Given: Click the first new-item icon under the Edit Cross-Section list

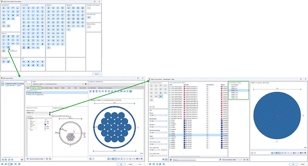Looking at the screenshot, I should [3, 160].
